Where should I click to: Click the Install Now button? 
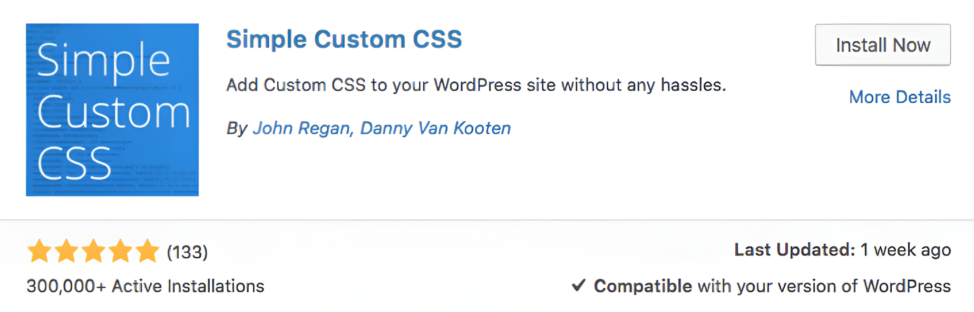(x=882, y=45)
